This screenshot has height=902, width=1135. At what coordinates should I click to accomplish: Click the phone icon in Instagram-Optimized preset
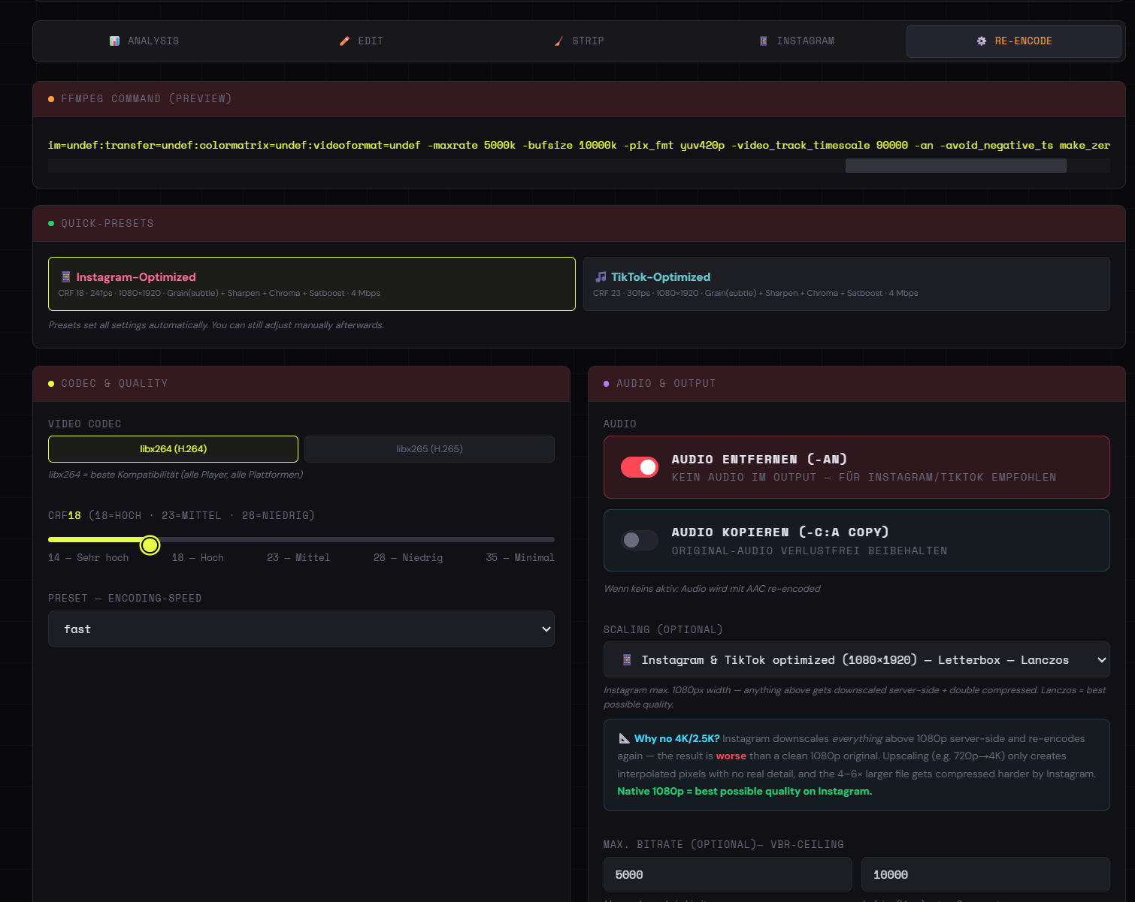[65, 277]
